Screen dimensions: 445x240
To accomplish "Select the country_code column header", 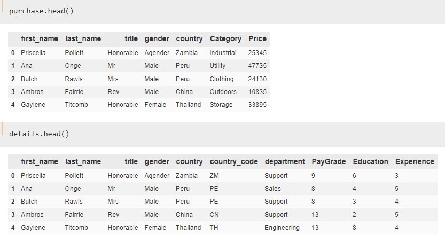I will pyautogui.click(x=233, y=162).
